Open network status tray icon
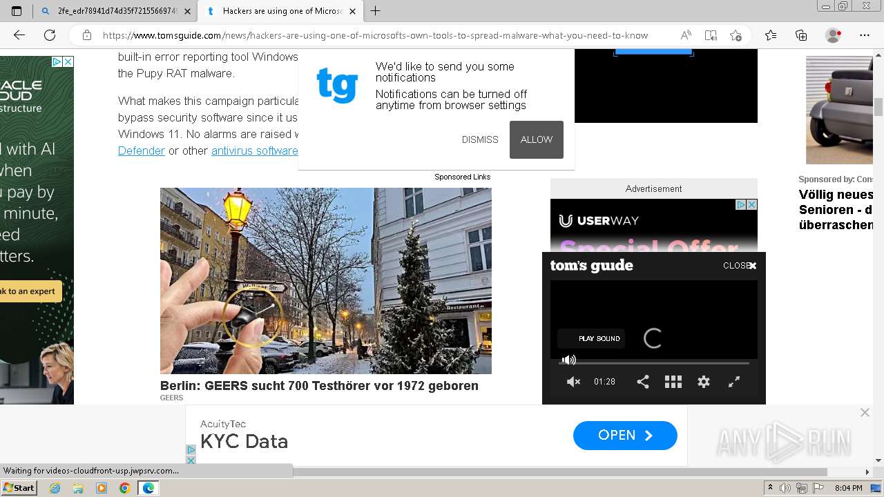The width and height of the screenshot is (884, 497). coord(802,488)
